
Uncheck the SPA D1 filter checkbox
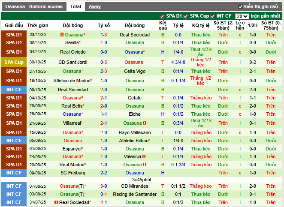click(x=162, y=16)
